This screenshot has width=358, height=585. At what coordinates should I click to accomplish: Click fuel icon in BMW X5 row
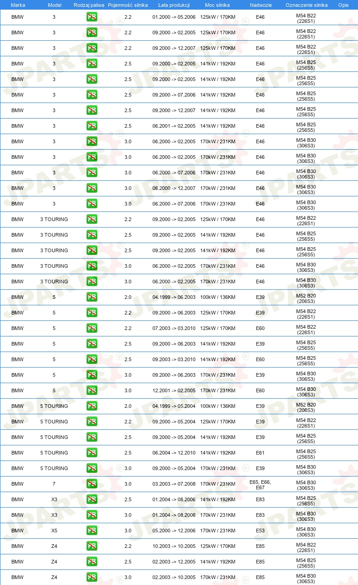point(92,531)
